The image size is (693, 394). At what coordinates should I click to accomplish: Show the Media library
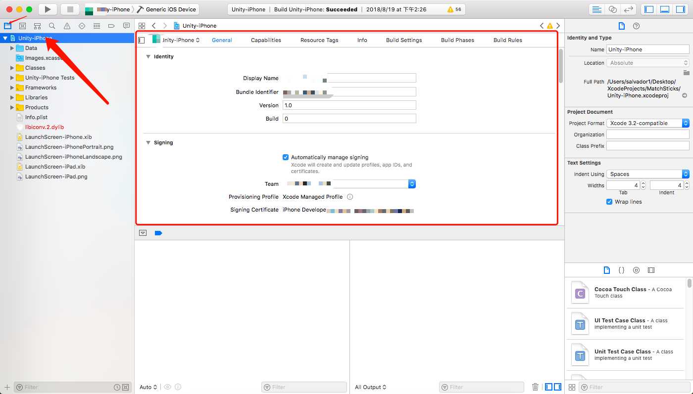tap(651, 270)
